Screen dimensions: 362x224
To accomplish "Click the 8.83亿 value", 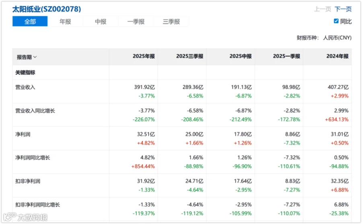I will 292,181.
